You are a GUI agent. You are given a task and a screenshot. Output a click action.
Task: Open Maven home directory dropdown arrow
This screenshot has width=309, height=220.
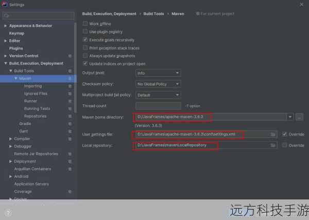(290, 117)
